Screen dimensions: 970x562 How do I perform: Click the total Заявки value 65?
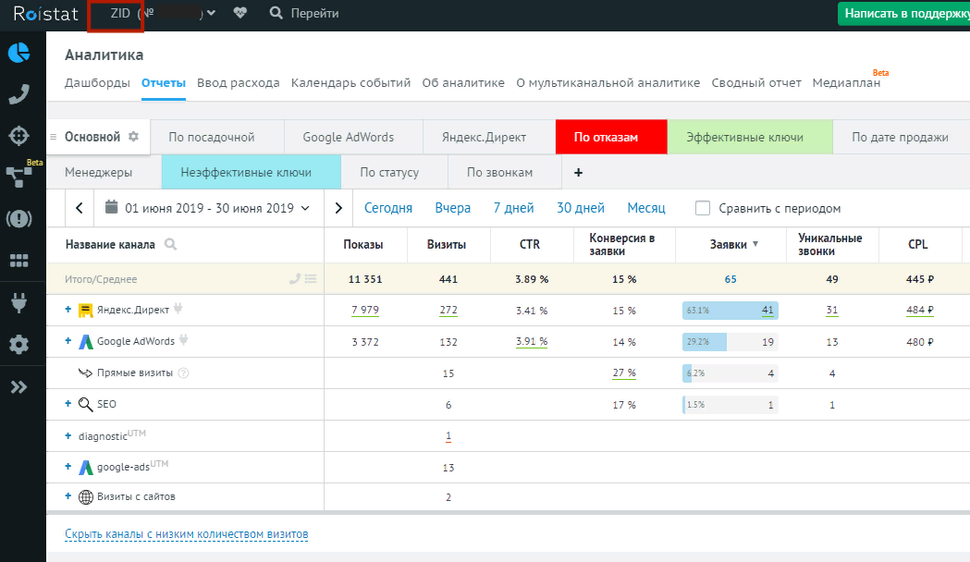click(x=731, y=279)
